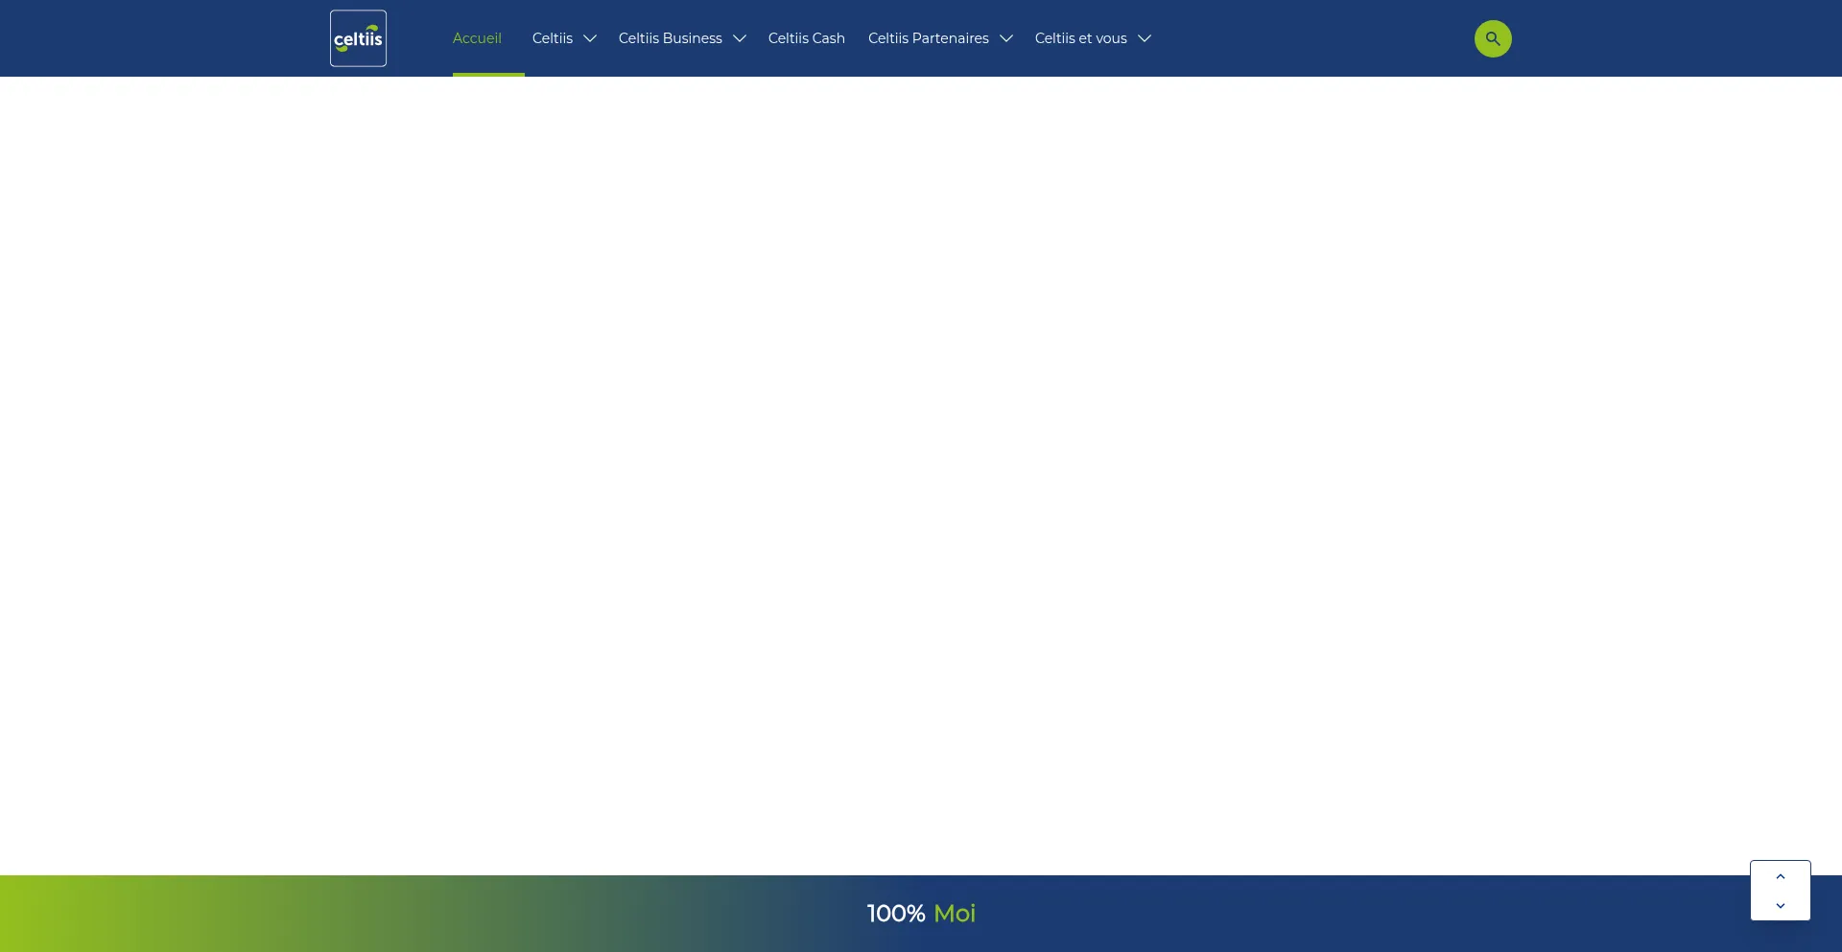Go to the Accueil menu item
This screenshot has height=952, width=1842.
pos(477,38)
